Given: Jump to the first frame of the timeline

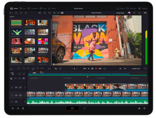Looking at the screenshot, I should click(84, 68).
